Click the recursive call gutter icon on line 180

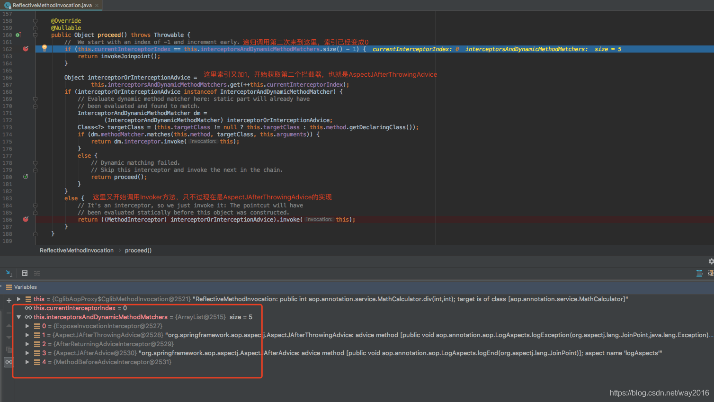[x=26, y=177]
